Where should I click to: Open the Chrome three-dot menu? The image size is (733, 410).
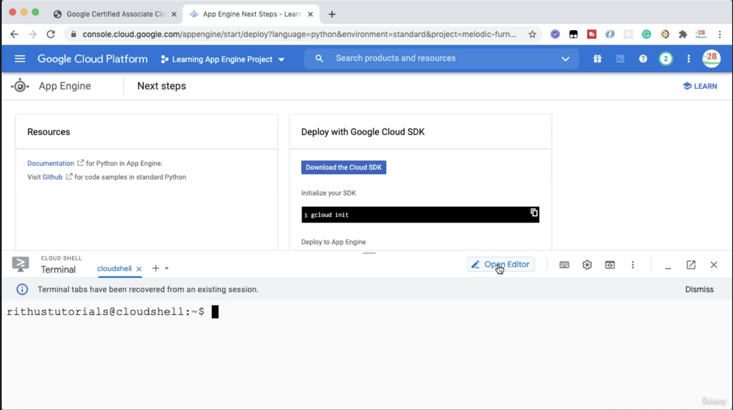pyautogui.click(x=720, y=34)
